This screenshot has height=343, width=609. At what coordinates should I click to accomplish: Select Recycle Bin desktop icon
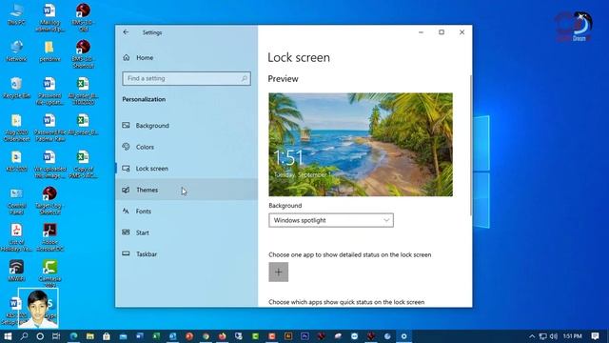click(16, 88)
